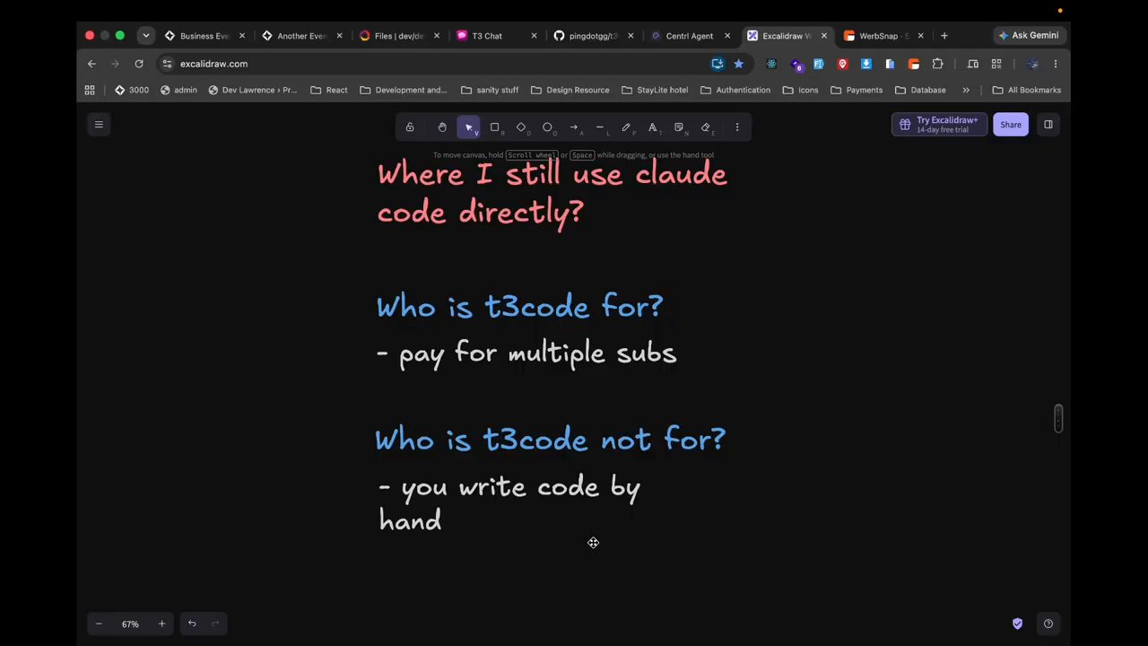Select the Diamond shape tool
1148x646 pixels.
[x=521, y=127]
